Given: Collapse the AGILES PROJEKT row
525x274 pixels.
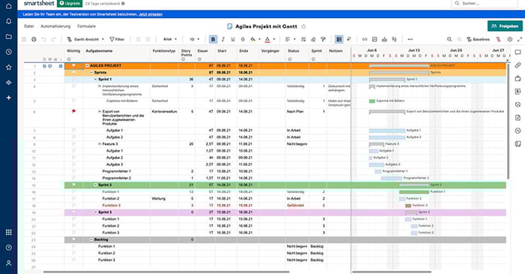Looking at the screenshot, I should (x=88, y=65).
